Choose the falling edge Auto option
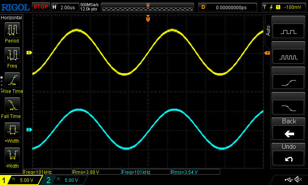The height and width of the screenshot is (185, 308). [x=288, y=108]
